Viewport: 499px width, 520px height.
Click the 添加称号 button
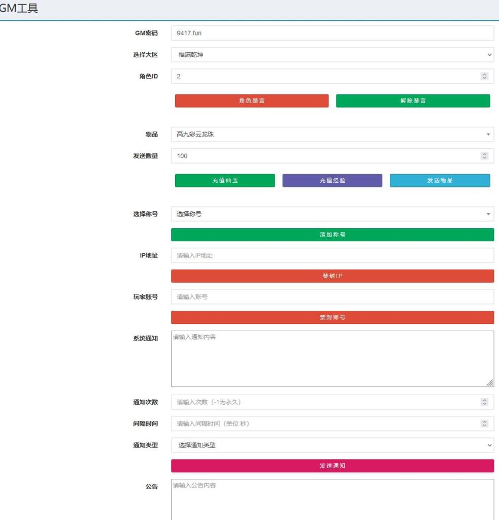[332, 235]
